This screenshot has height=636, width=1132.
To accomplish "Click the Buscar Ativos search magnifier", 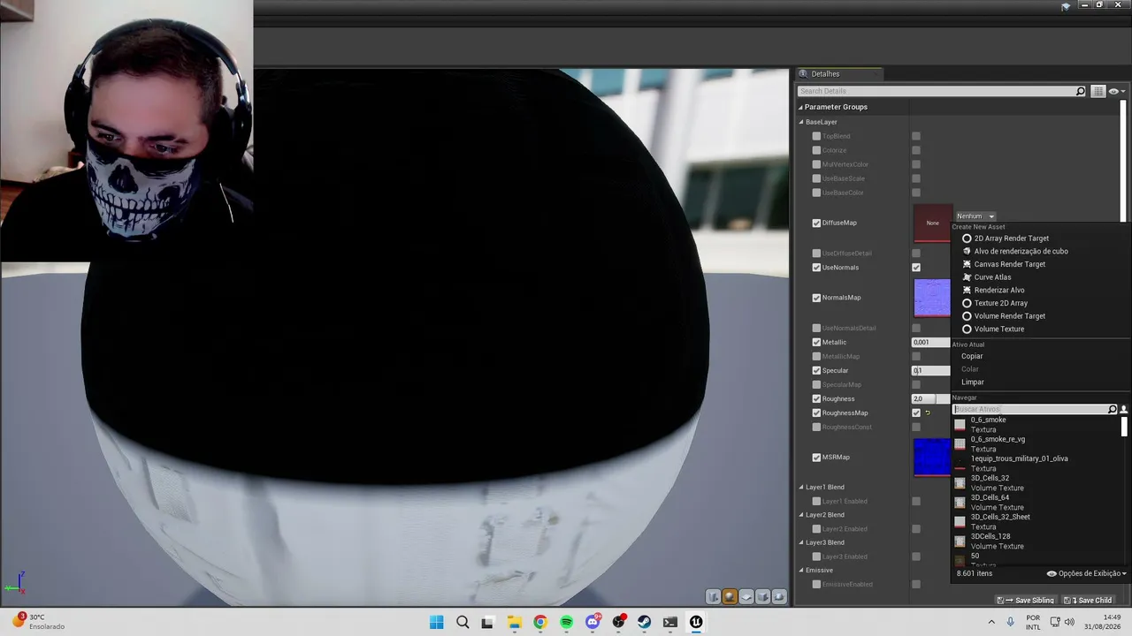I will 1113,410.
